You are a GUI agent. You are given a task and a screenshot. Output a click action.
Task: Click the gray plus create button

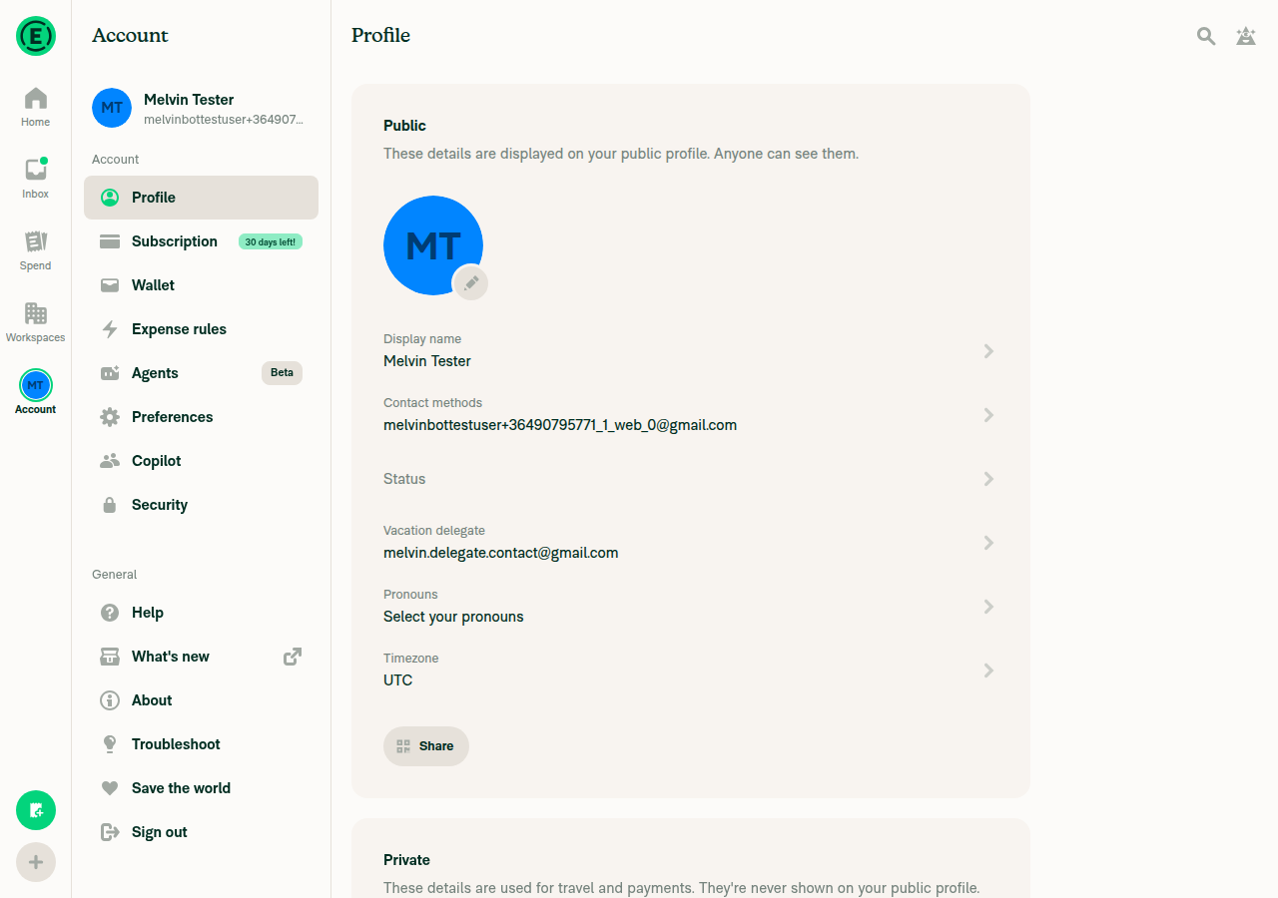[x=36, y=862]
